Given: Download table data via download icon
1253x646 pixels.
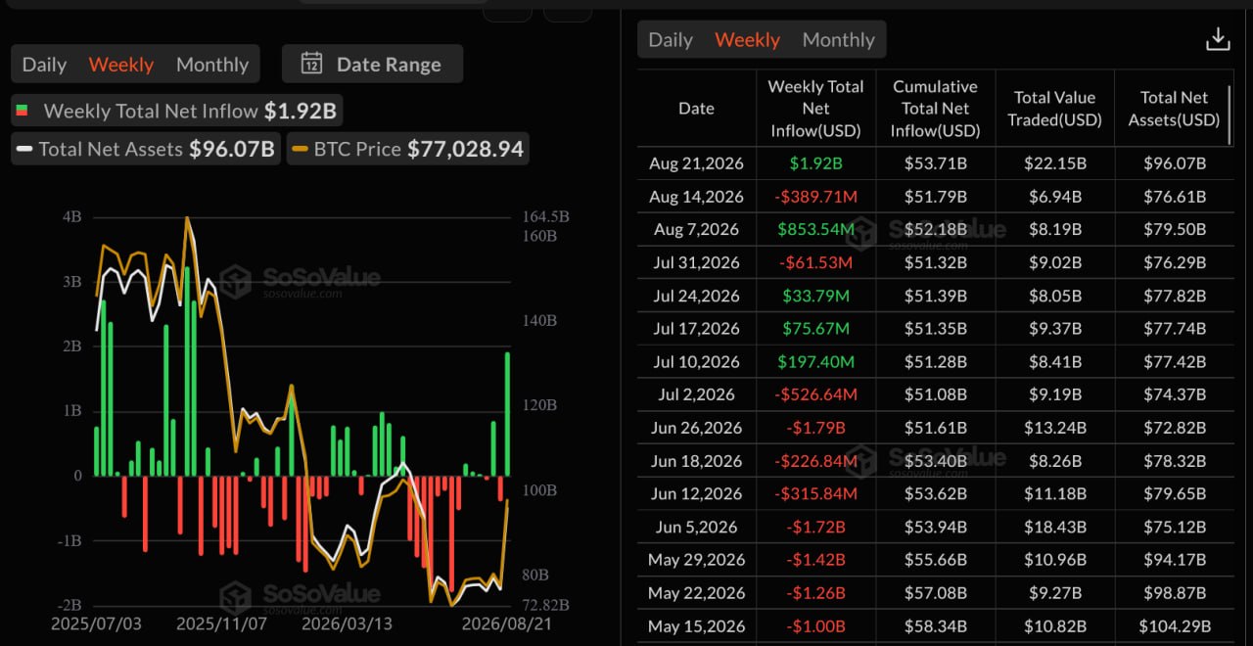Looking at the screenshot, I should 1217,39.
